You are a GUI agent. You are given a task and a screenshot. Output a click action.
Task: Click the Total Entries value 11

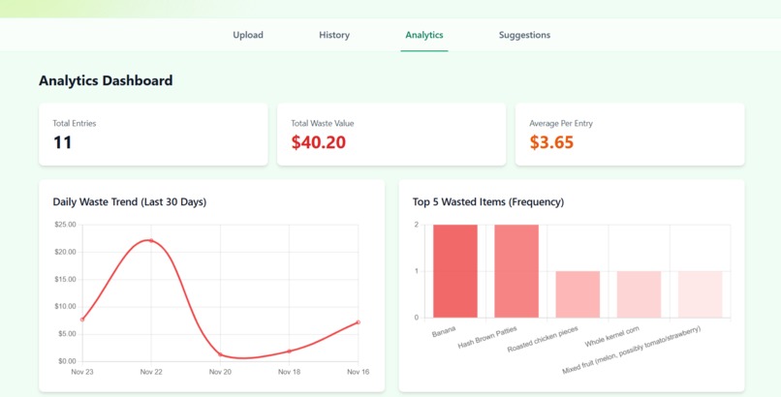[x=63, y=142]
